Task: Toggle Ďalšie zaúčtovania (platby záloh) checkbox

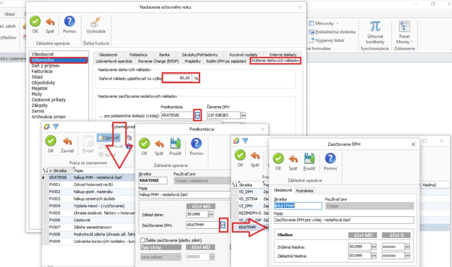Action: pos(143,240)
